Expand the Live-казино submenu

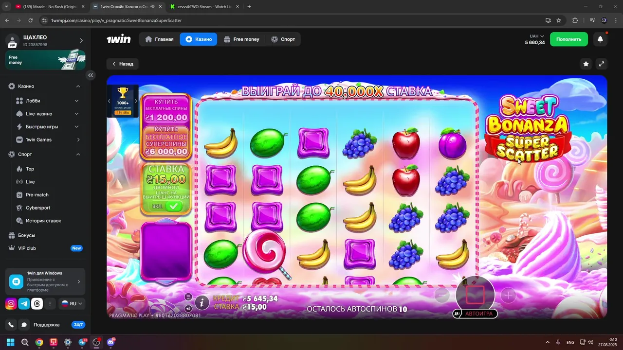point(76,114)
